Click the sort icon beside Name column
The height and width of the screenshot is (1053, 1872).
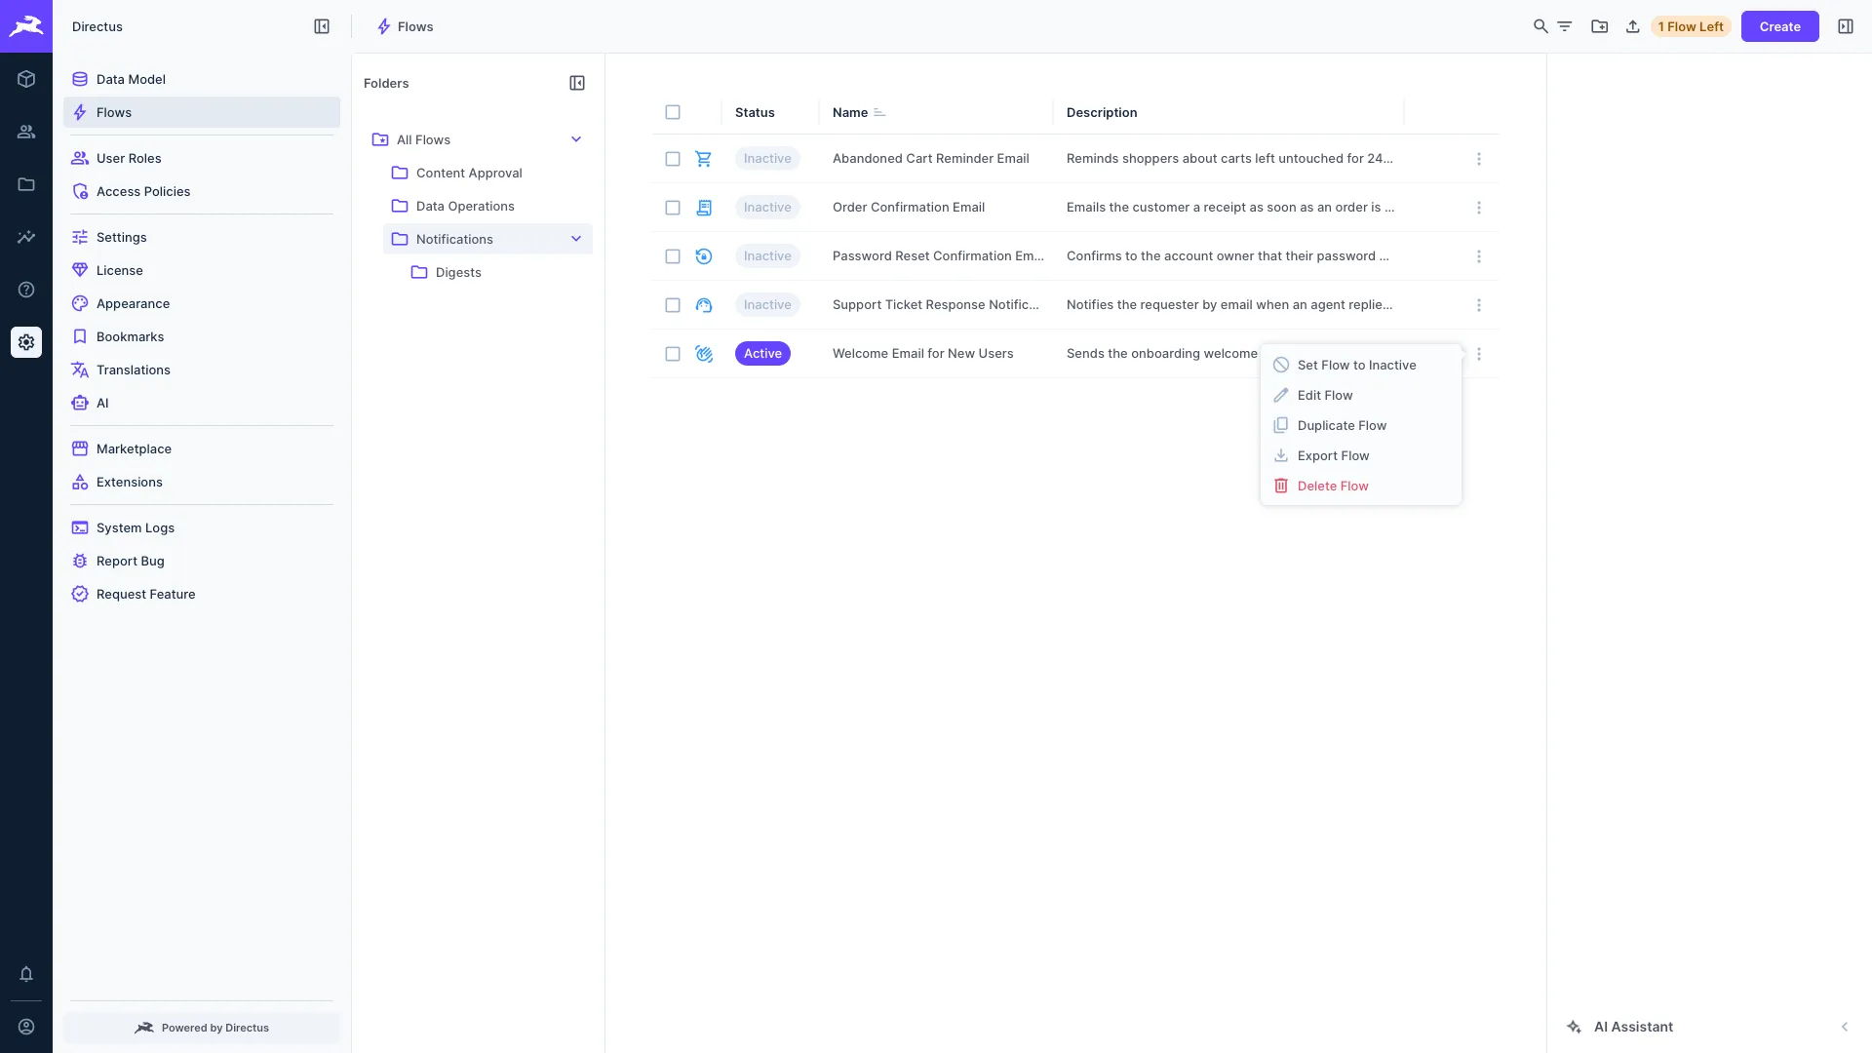point(879,113)
